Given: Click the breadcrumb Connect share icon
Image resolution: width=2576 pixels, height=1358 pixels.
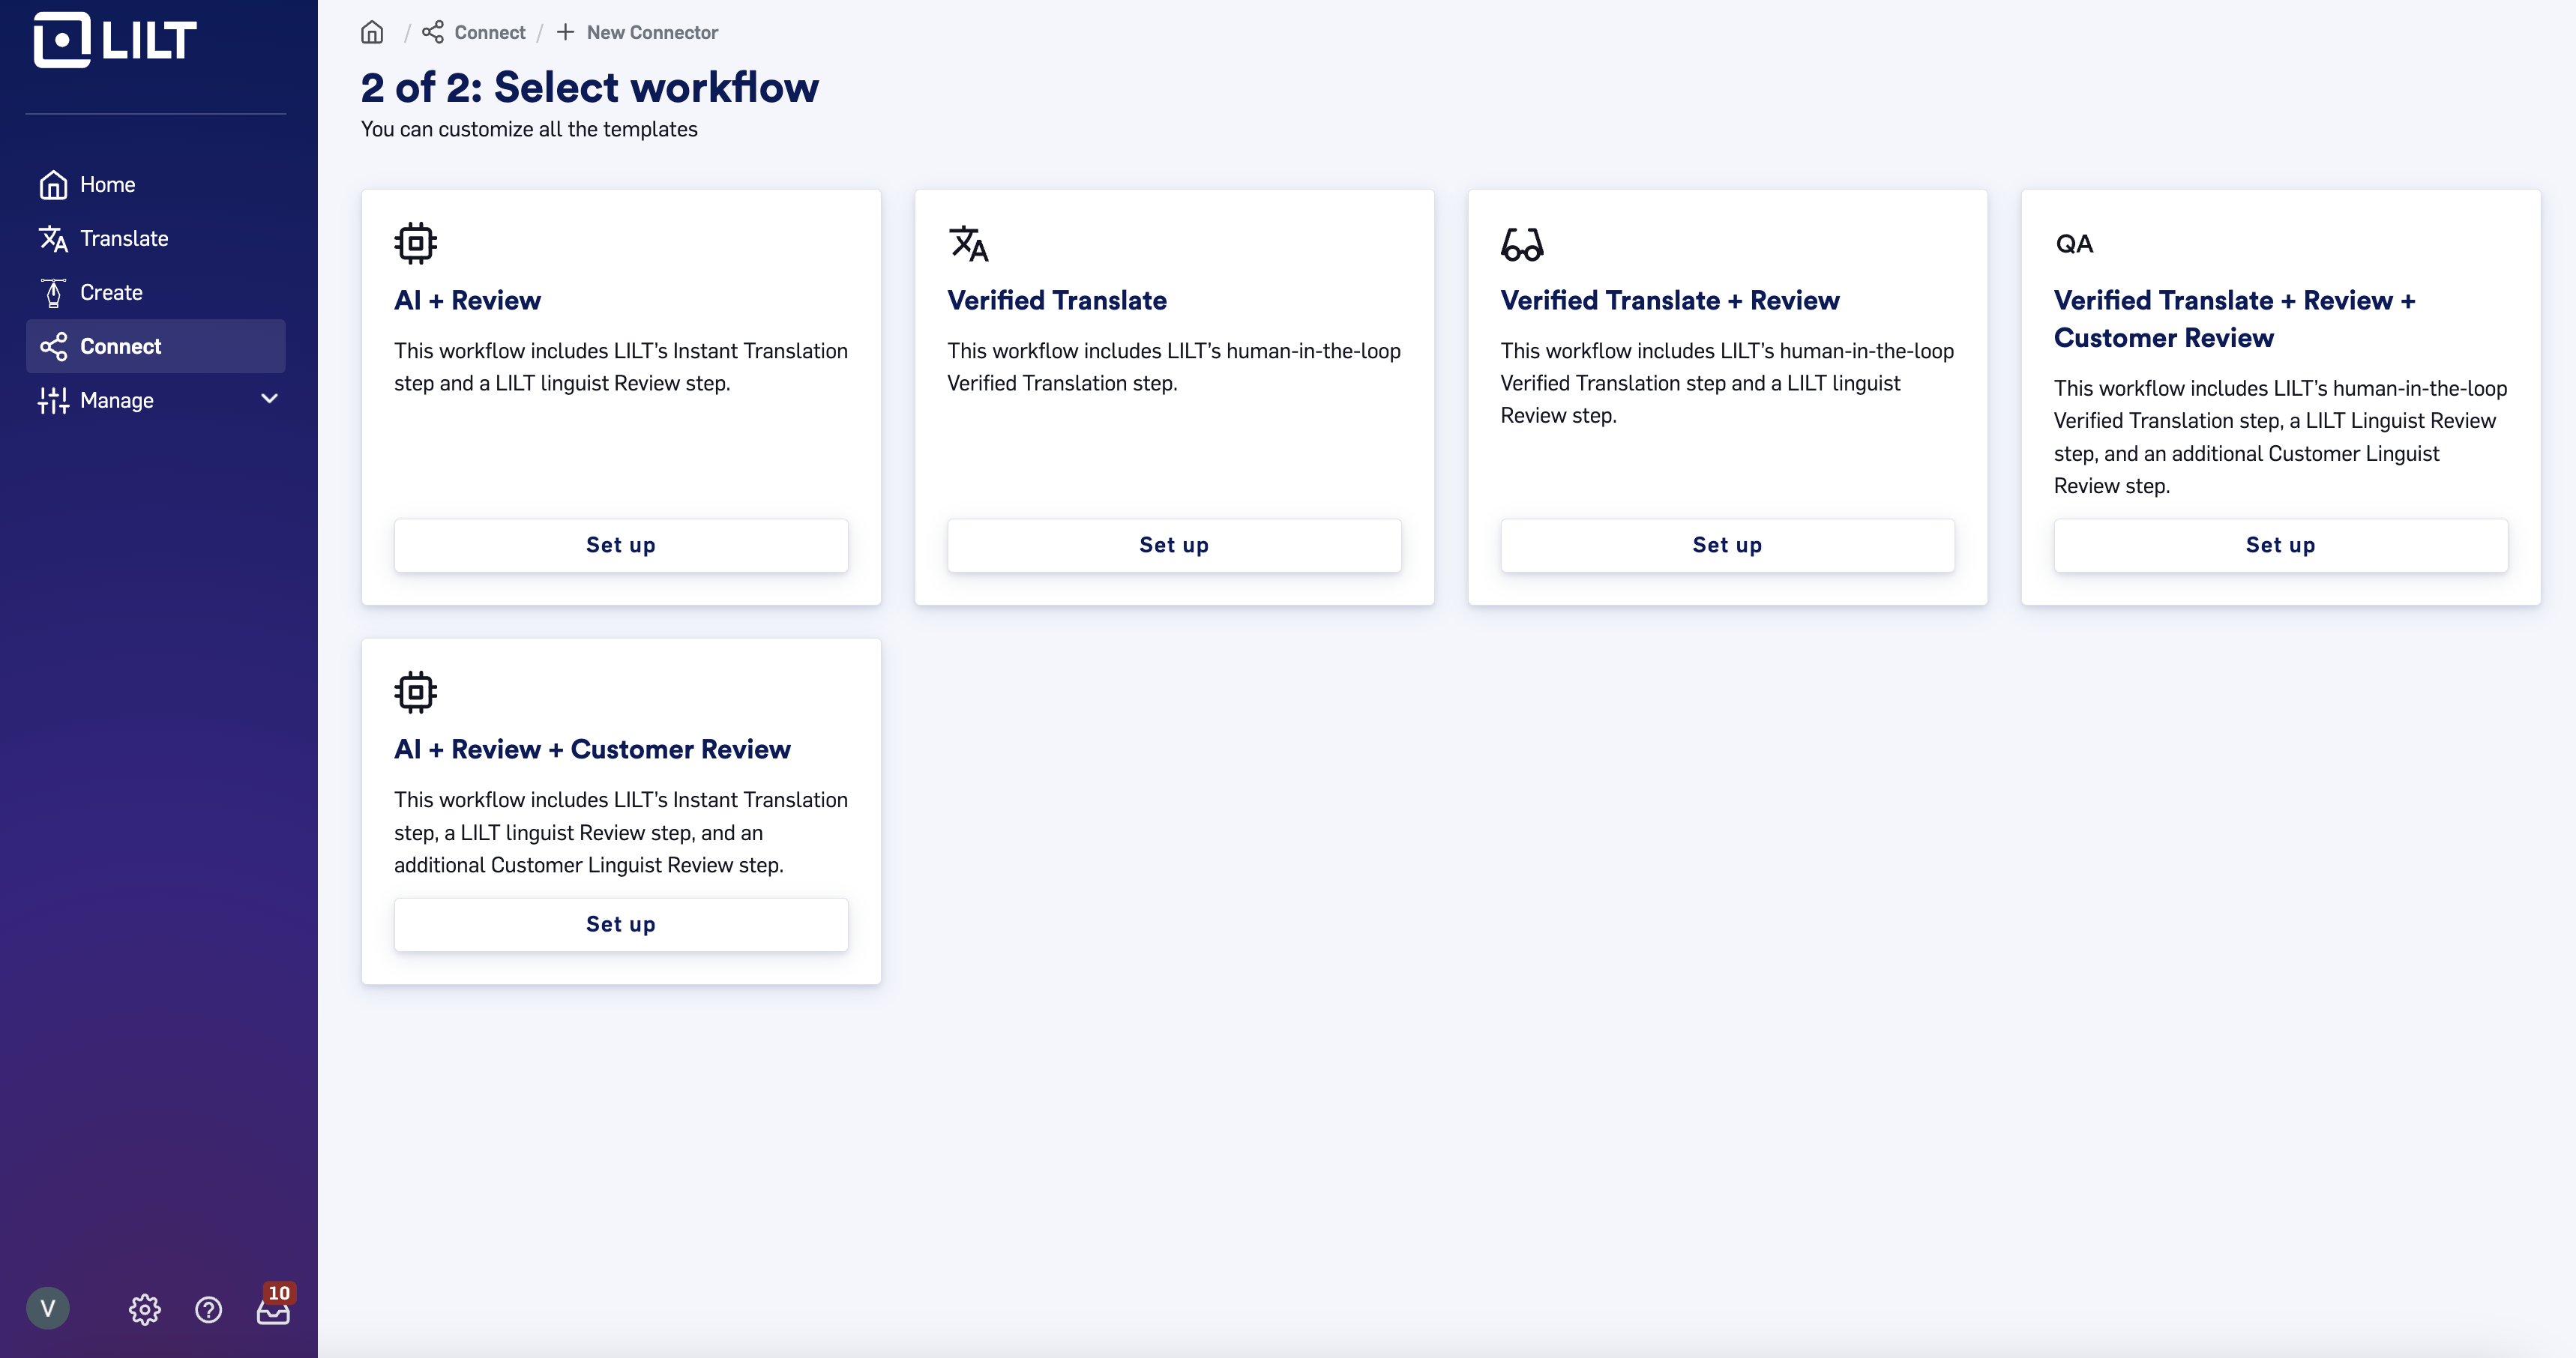Looking at the screenshot, I should coord(433,32).
